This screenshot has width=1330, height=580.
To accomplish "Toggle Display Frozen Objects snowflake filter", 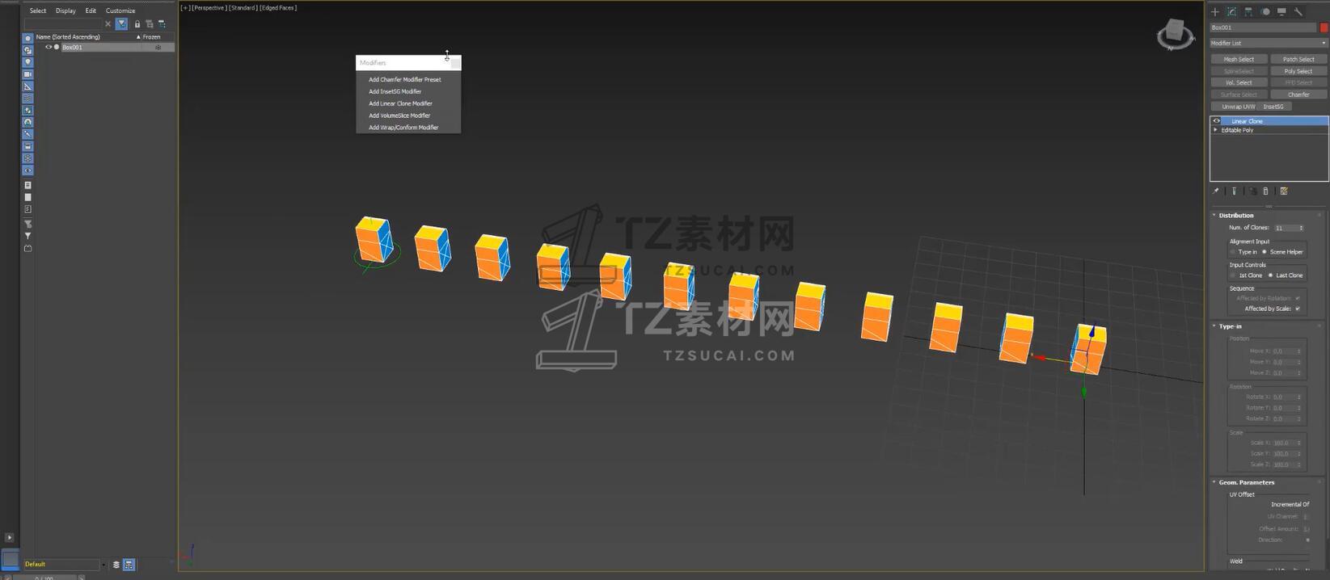I will 27,158.
